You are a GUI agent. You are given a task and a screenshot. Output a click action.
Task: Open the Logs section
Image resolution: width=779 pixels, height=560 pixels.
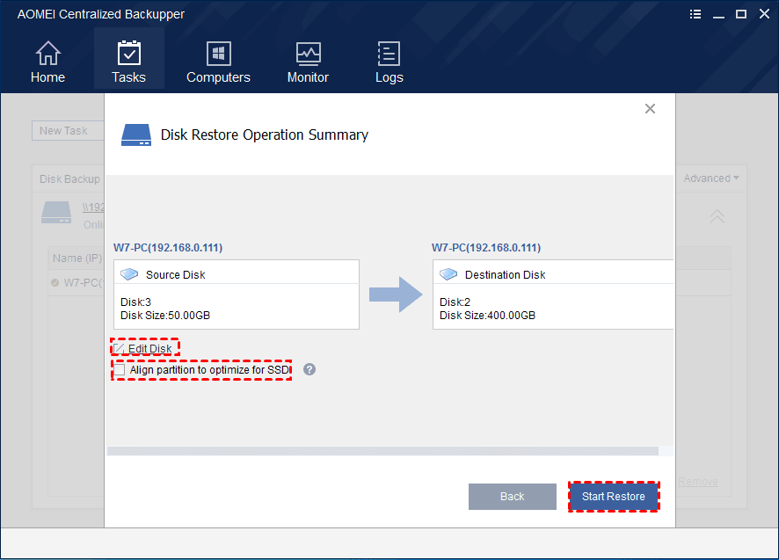coord(389,62)
